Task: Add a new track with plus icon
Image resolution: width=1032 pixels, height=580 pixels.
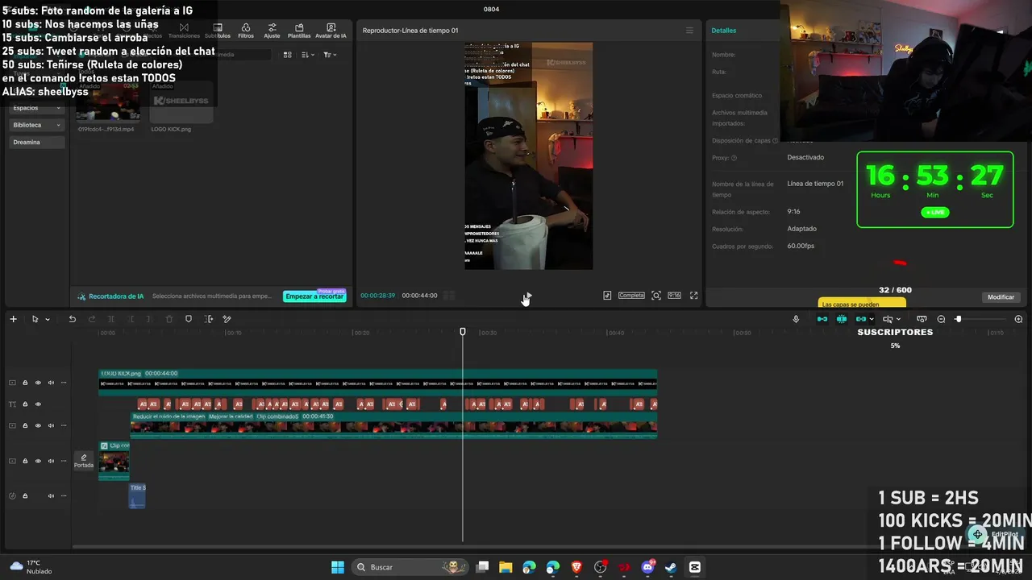Action: (13, 319)
